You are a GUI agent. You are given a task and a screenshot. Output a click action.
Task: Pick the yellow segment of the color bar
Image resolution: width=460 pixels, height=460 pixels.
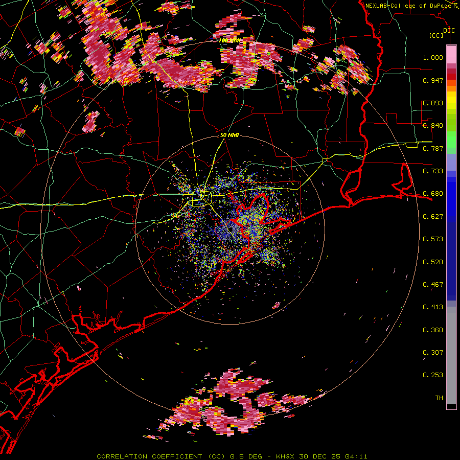(451, 101)
